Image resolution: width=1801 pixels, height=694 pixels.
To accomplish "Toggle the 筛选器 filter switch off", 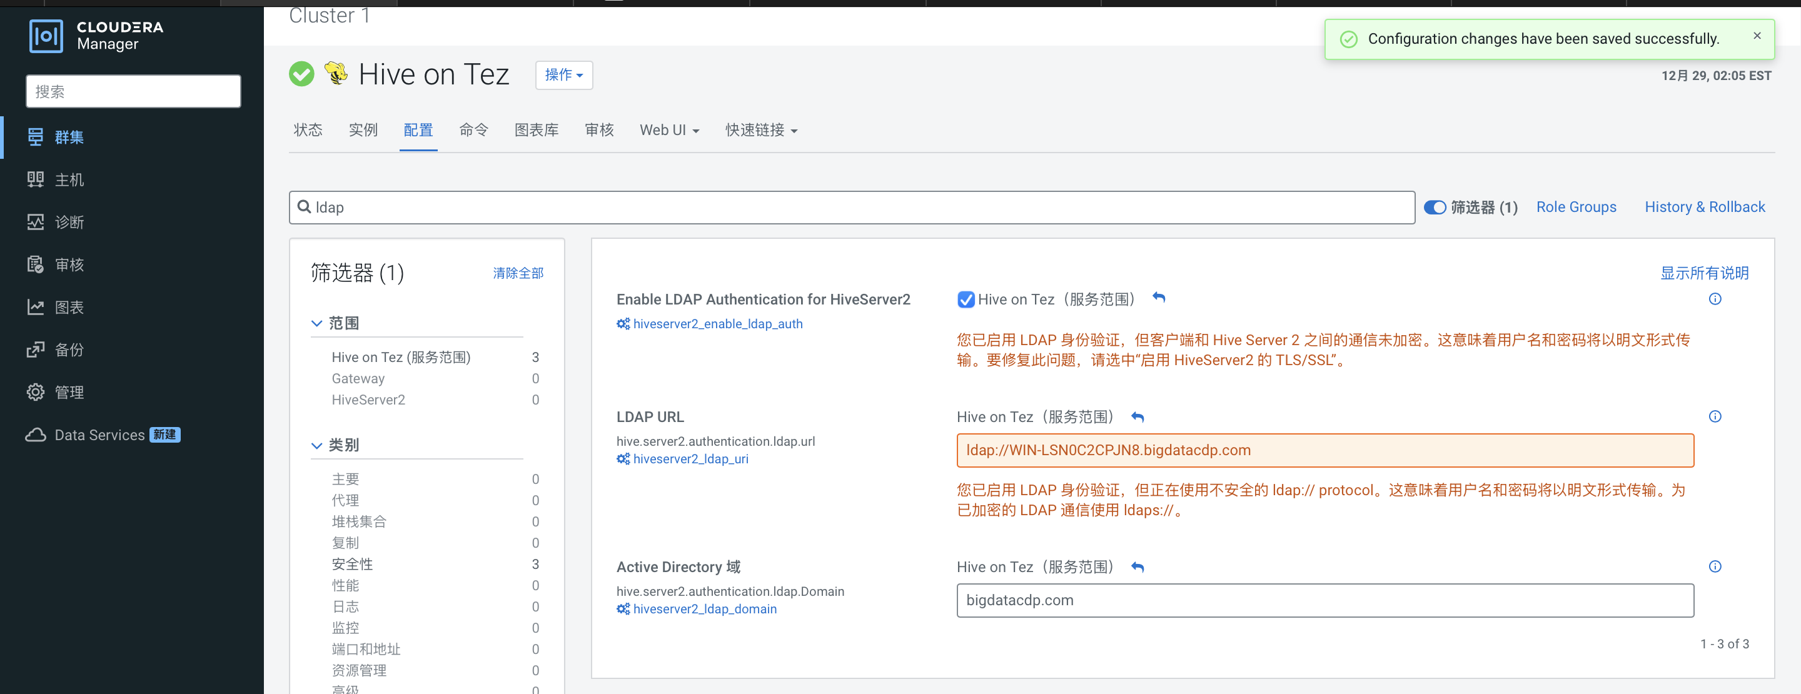I will (1435, 207).
